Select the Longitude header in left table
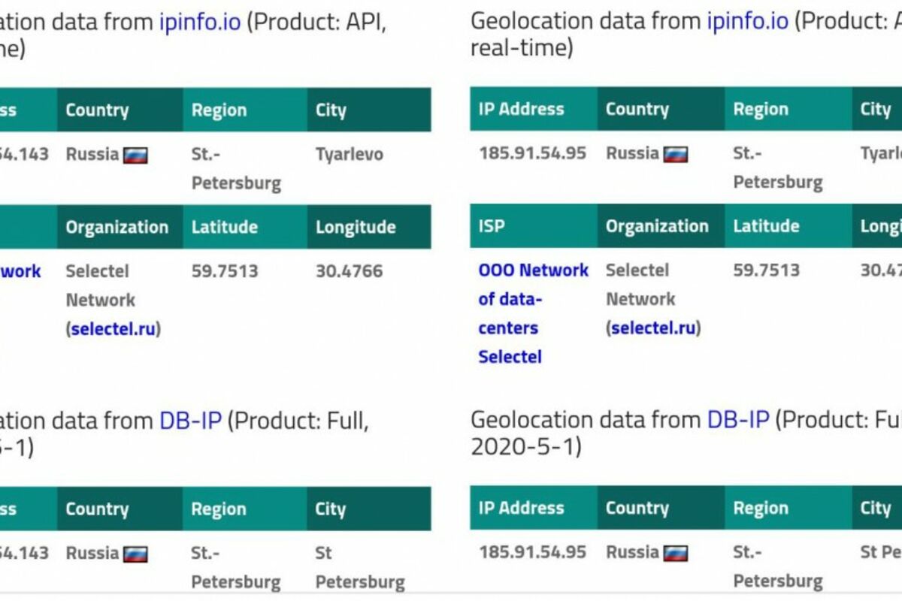This screenshot has height=601, width=902. point(356,227)
